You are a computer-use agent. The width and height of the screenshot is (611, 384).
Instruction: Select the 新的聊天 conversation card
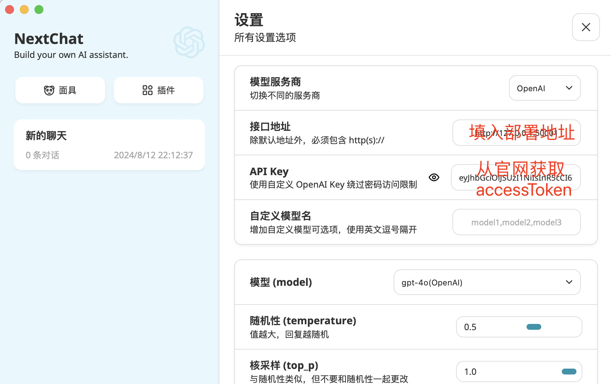point(109,145)
